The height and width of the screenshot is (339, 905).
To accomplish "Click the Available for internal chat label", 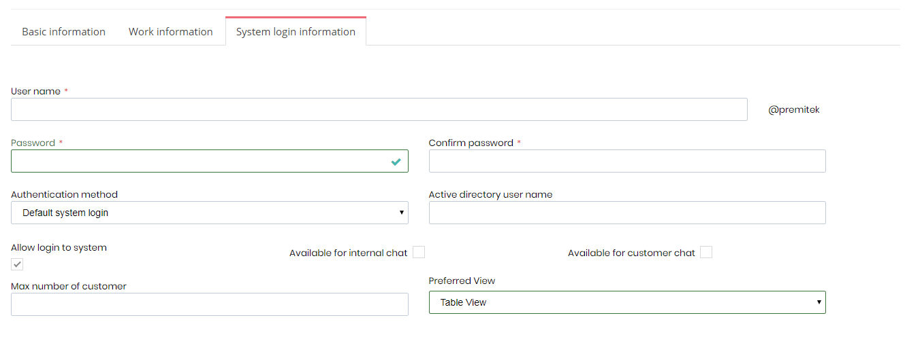I will [348, 253].
